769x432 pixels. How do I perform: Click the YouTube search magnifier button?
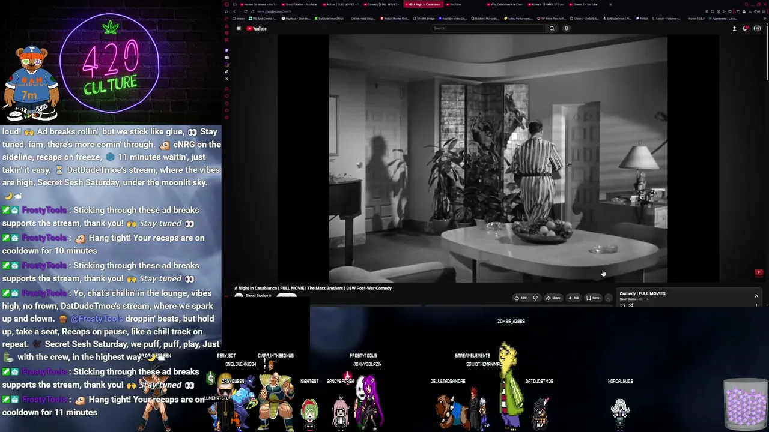click(552, 28)
